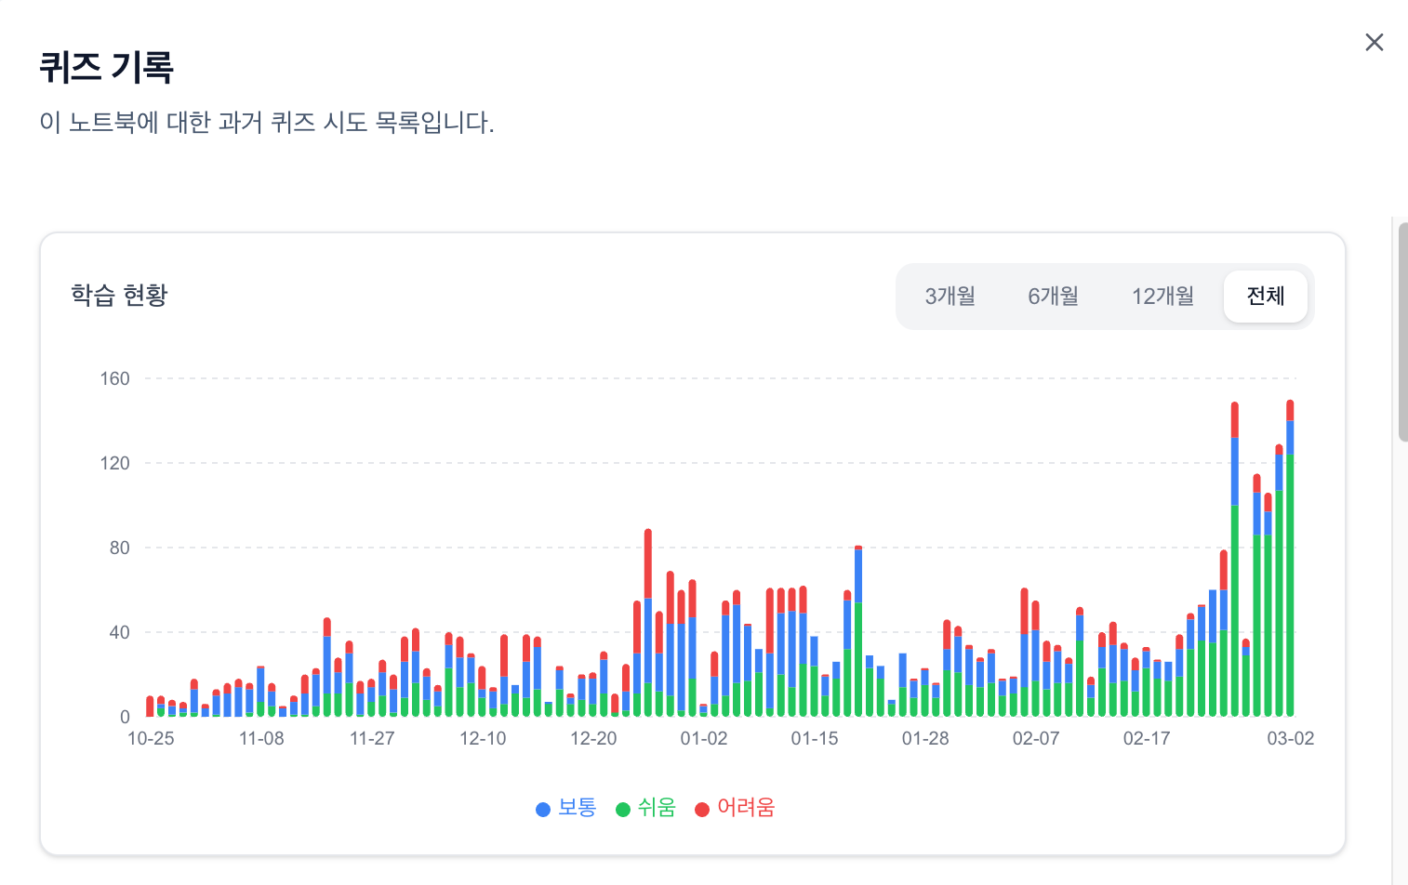Select the 전체 period filter
This screenshot has width=1408, height=885.
(x=1265, y=296)
